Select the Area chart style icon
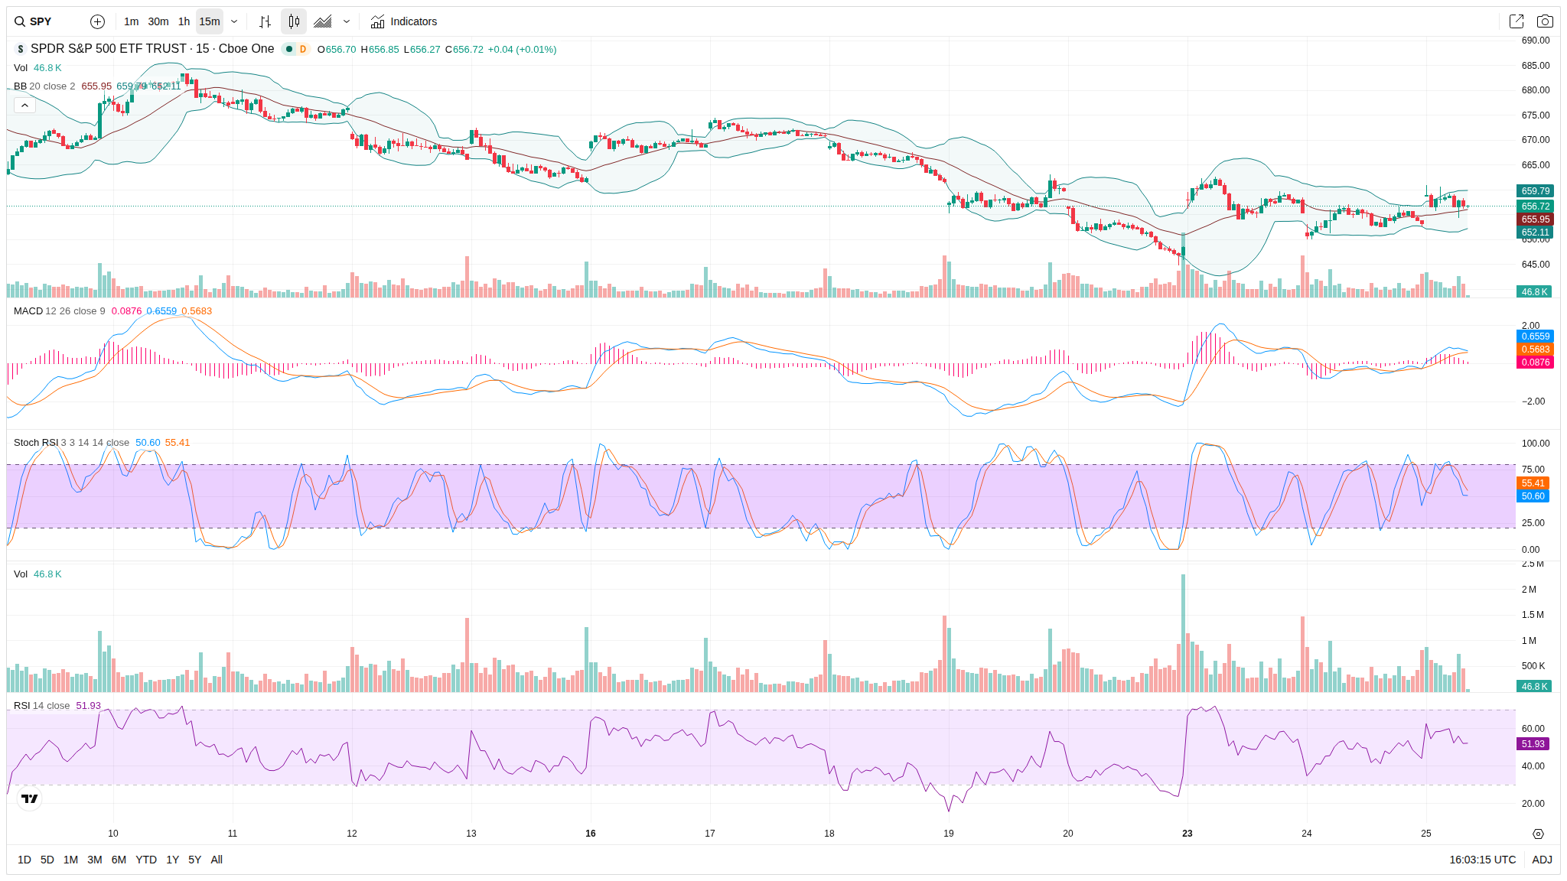Viewport: 1567px width, 881px height. pyautogui.click(x=323, y=21)
